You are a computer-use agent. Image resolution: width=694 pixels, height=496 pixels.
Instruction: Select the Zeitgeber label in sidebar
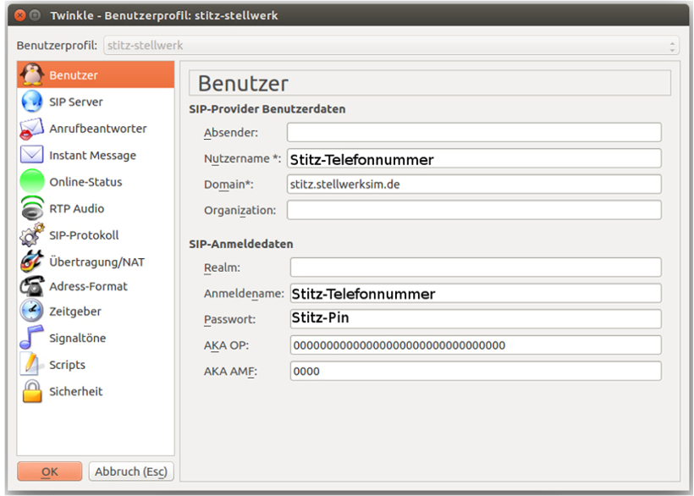point(75,311)
